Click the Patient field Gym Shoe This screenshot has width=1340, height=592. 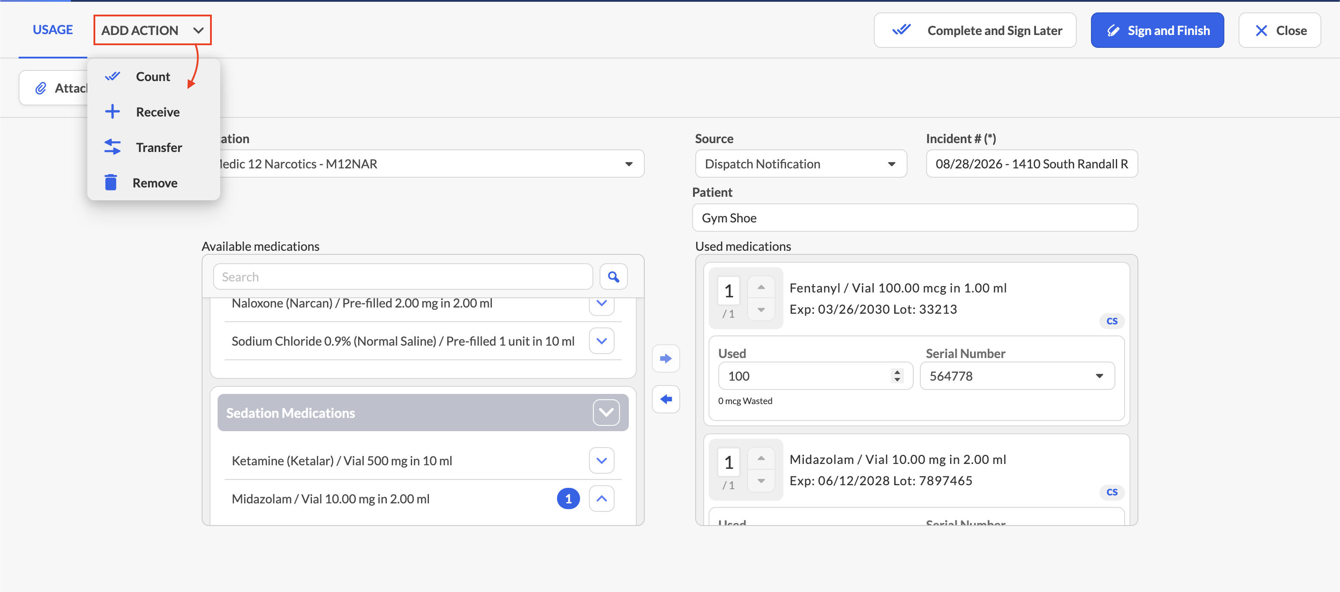pyautogui.click(x=915, y=218)
